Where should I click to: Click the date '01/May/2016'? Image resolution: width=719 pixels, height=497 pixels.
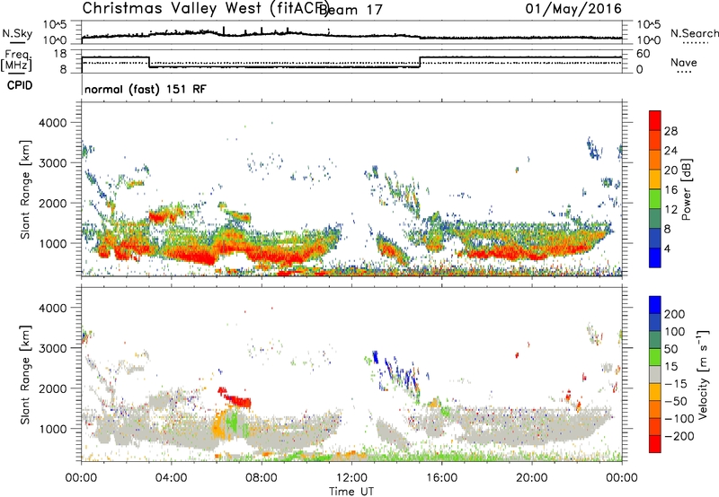[573, 9]
